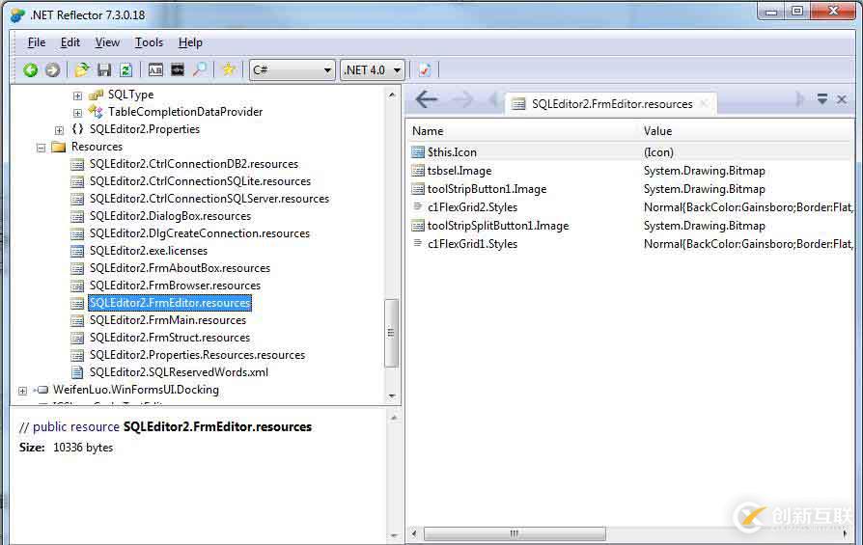Click the tab list dropdown arrow icon
Viewport: 863px width, 545px height.
pyautogui.click(x=822, y=99)
